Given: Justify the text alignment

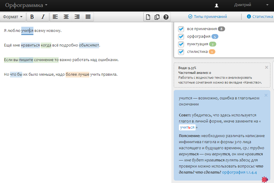Looking at the screenshot, I should (x=88, y=17).
